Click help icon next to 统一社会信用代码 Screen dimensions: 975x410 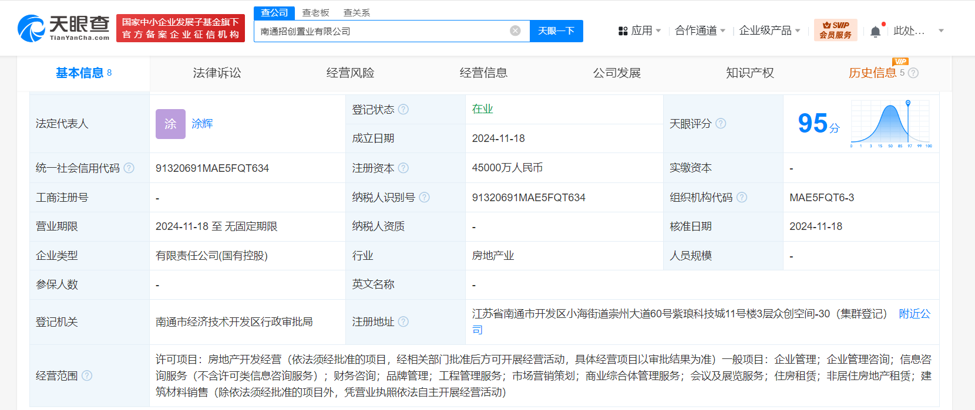[129, 168]
